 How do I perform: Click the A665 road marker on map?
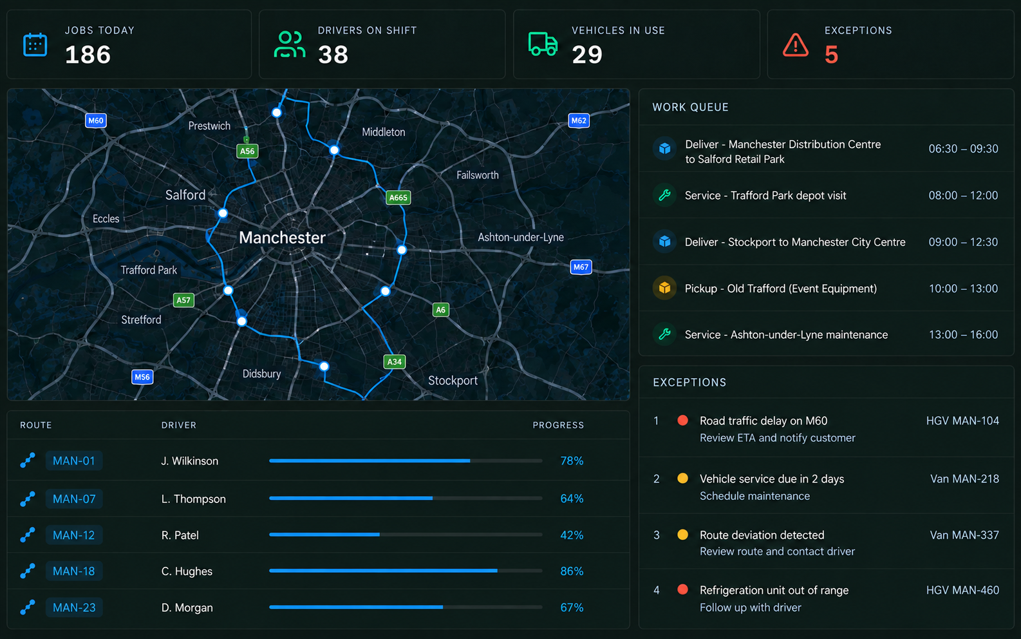click(398, 198)
